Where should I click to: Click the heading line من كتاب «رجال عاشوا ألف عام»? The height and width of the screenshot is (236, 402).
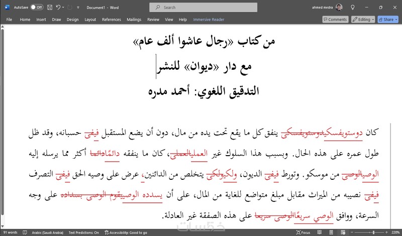pos(204,42)
